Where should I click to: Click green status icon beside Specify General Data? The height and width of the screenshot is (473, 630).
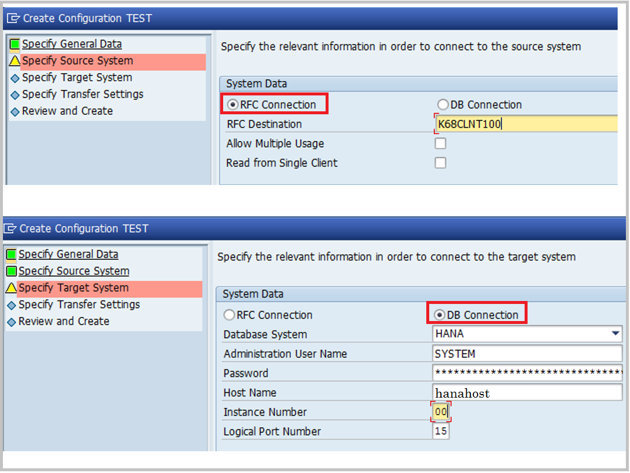[x=14, y=44]
